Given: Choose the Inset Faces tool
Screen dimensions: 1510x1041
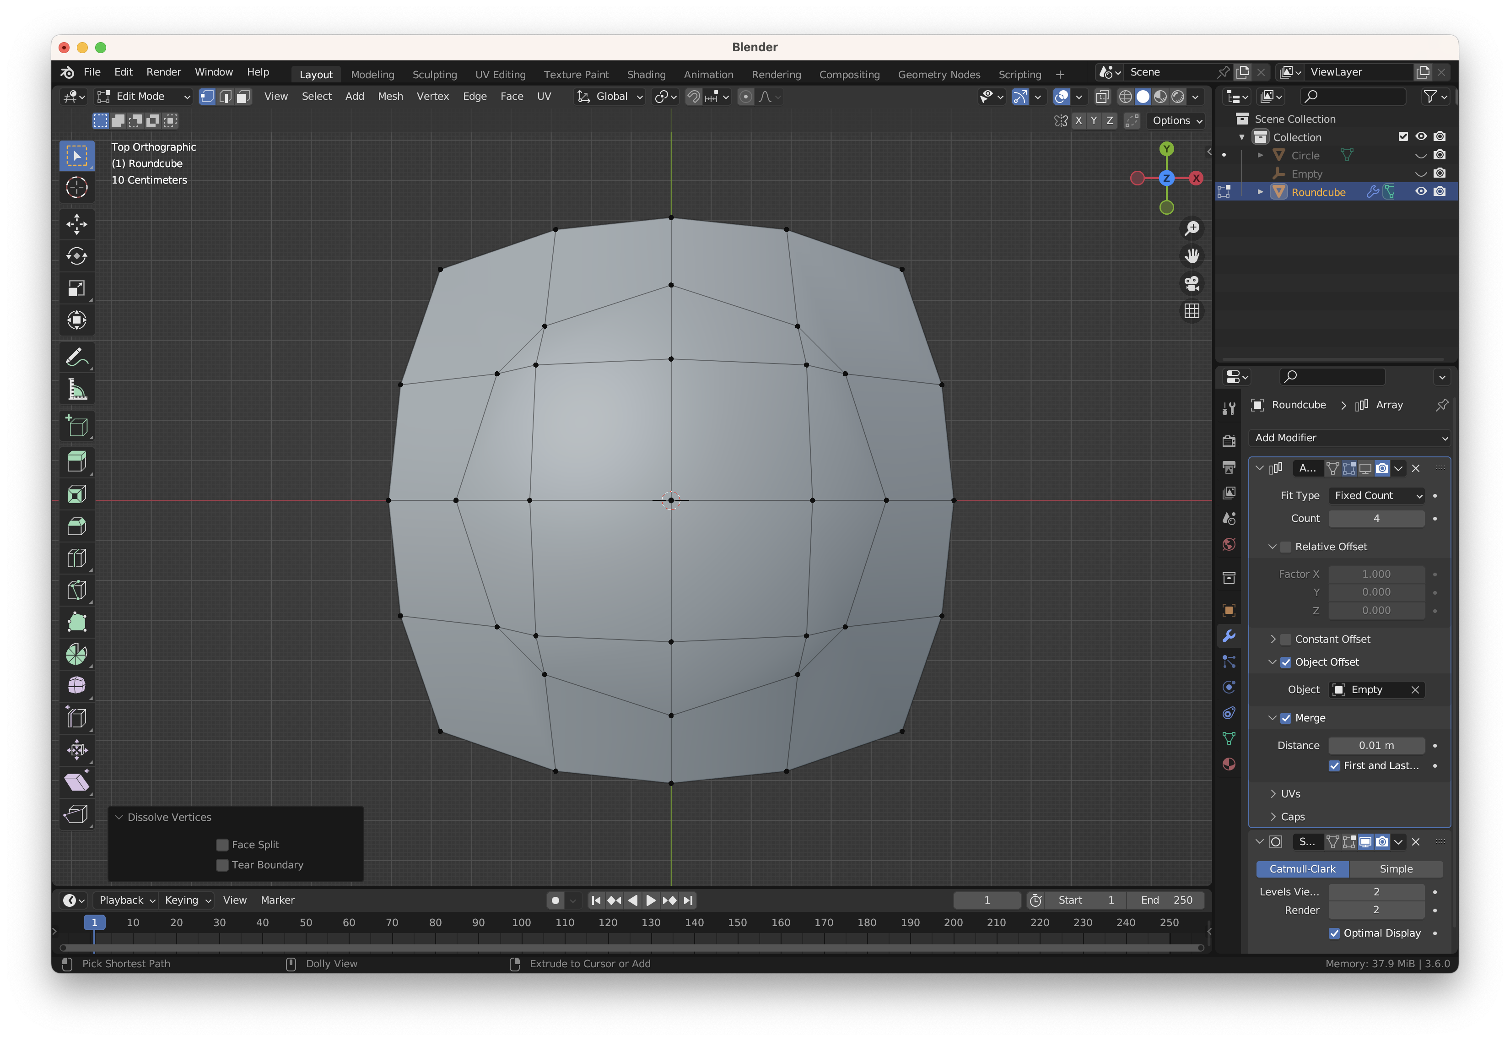Looking at the screenshot, I should [x=77, y=494].
